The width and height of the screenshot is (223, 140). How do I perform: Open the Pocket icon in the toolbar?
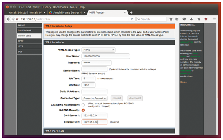click(x=184, y=19)
